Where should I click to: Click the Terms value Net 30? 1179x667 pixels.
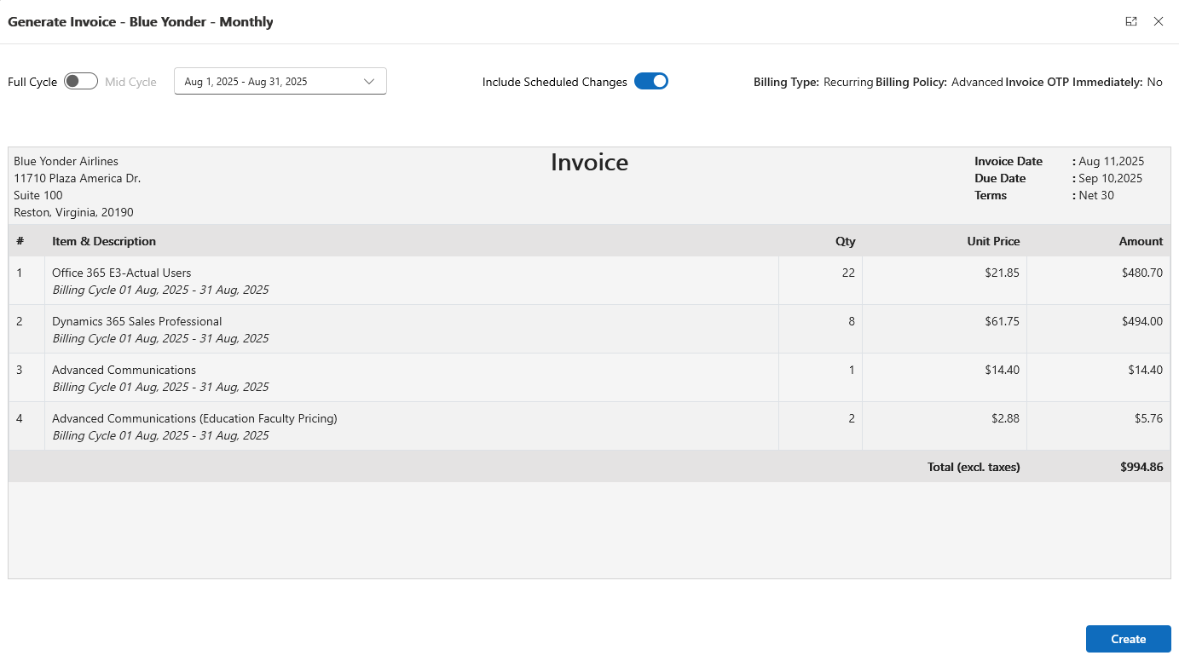pos(1096,195)
